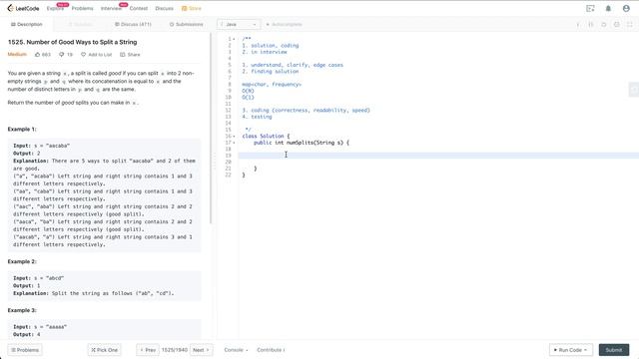The image size is (639, 359).
Task: Click the right-edge side panel tab
Action: click(634, 89)
